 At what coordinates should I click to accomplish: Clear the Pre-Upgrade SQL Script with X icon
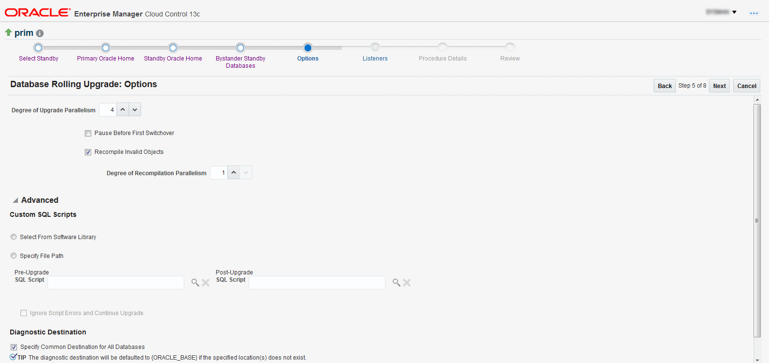[206, 283]
